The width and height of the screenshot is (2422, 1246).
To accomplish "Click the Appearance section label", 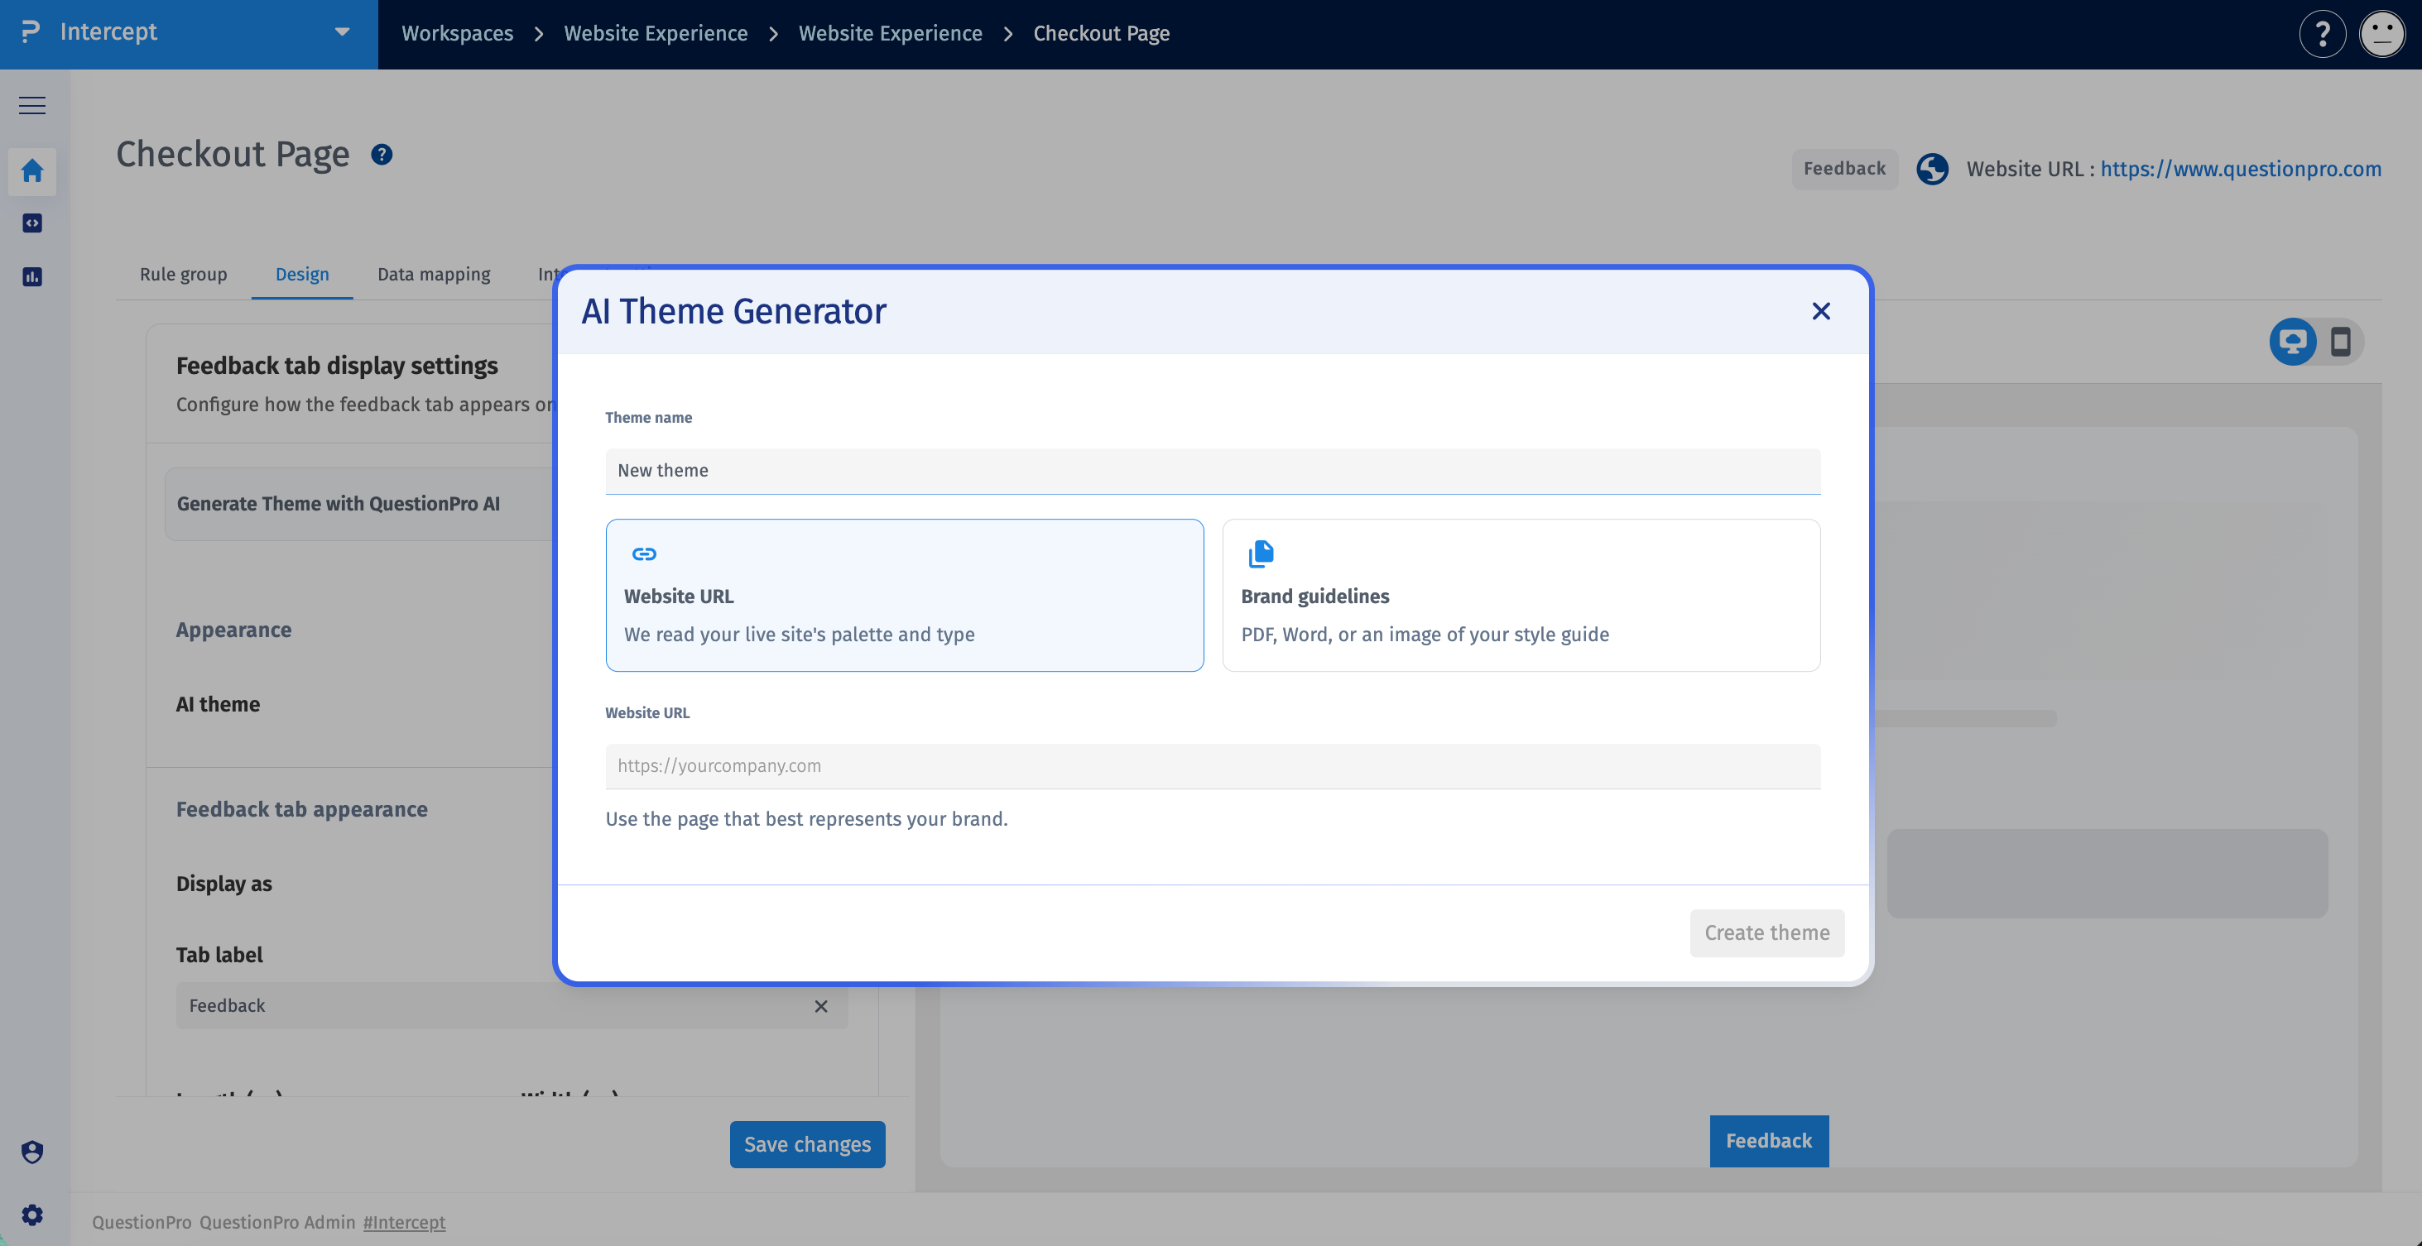I will (x=234, y=630).
